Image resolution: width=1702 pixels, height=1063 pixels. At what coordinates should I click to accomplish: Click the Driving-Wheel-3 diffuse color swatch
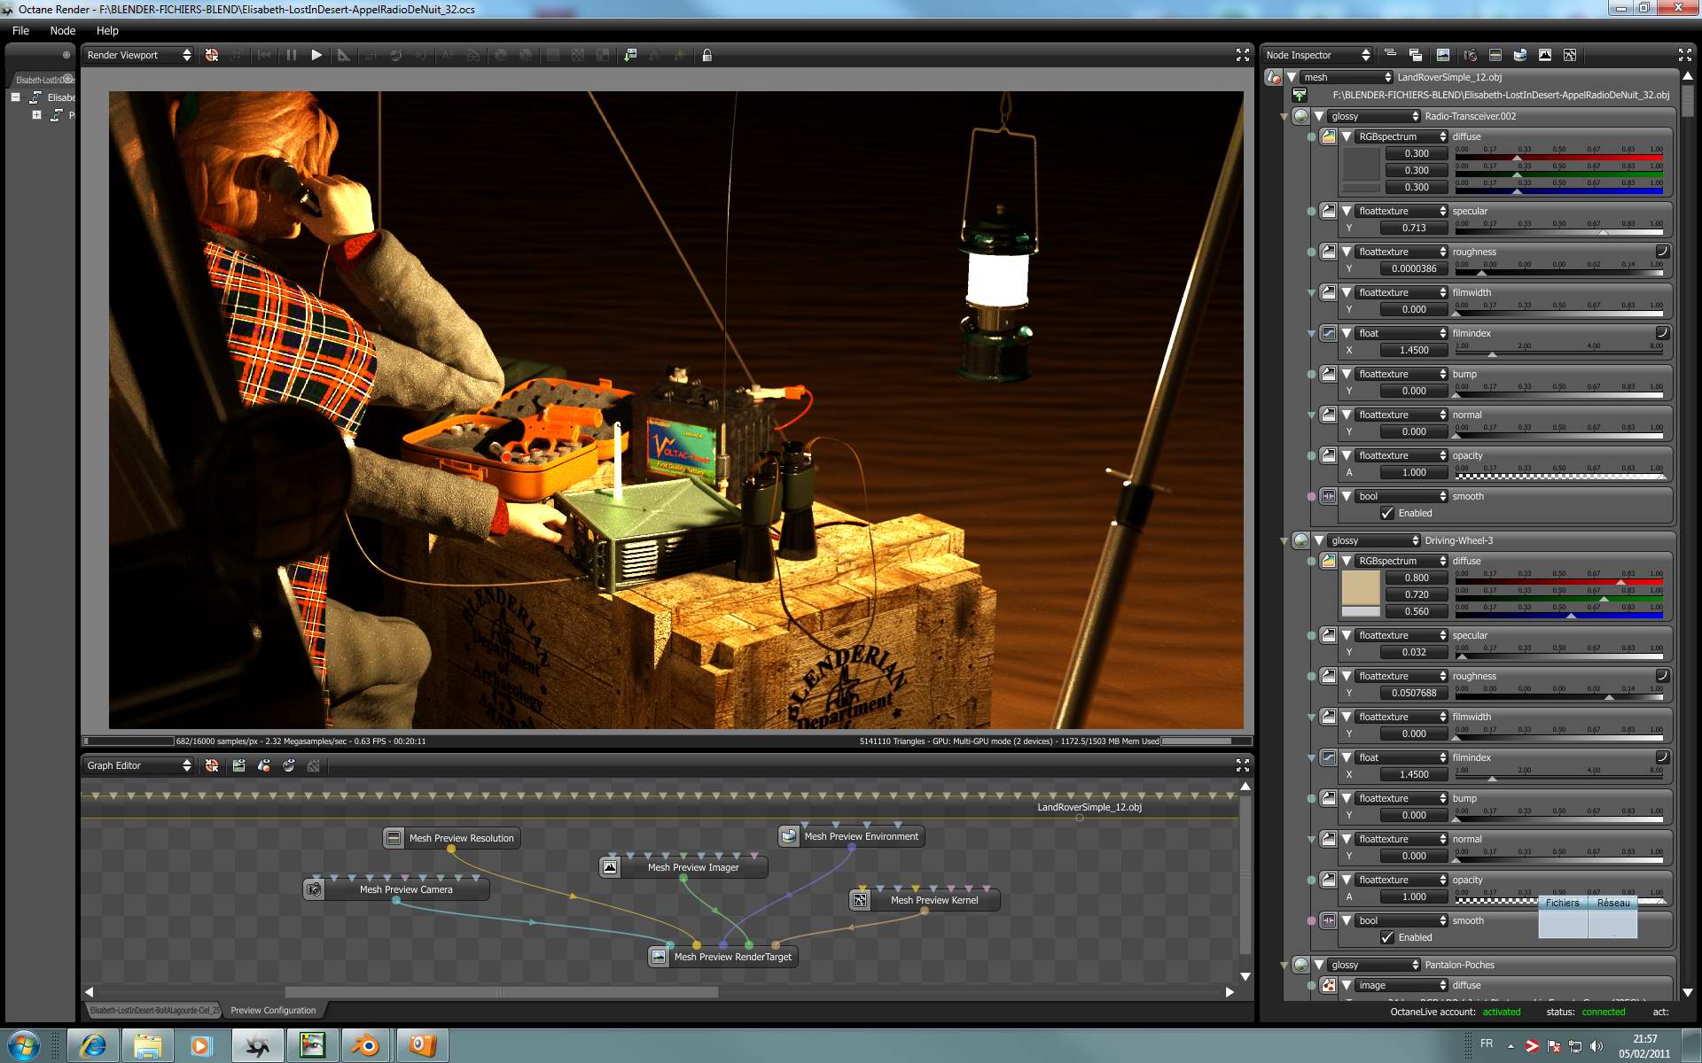(x=1360, y=587)
